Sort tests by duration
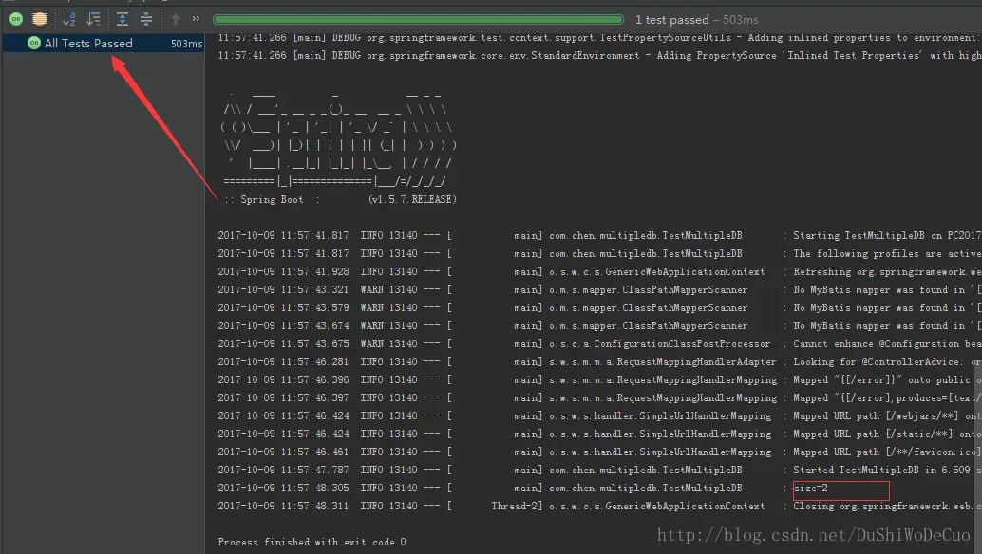The width and height of the screenshot is (982, 554). tap(93, 19)
